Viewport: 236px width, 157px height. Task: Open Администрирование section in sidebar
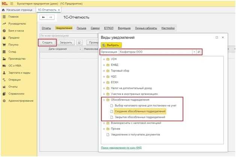point(21,101)
